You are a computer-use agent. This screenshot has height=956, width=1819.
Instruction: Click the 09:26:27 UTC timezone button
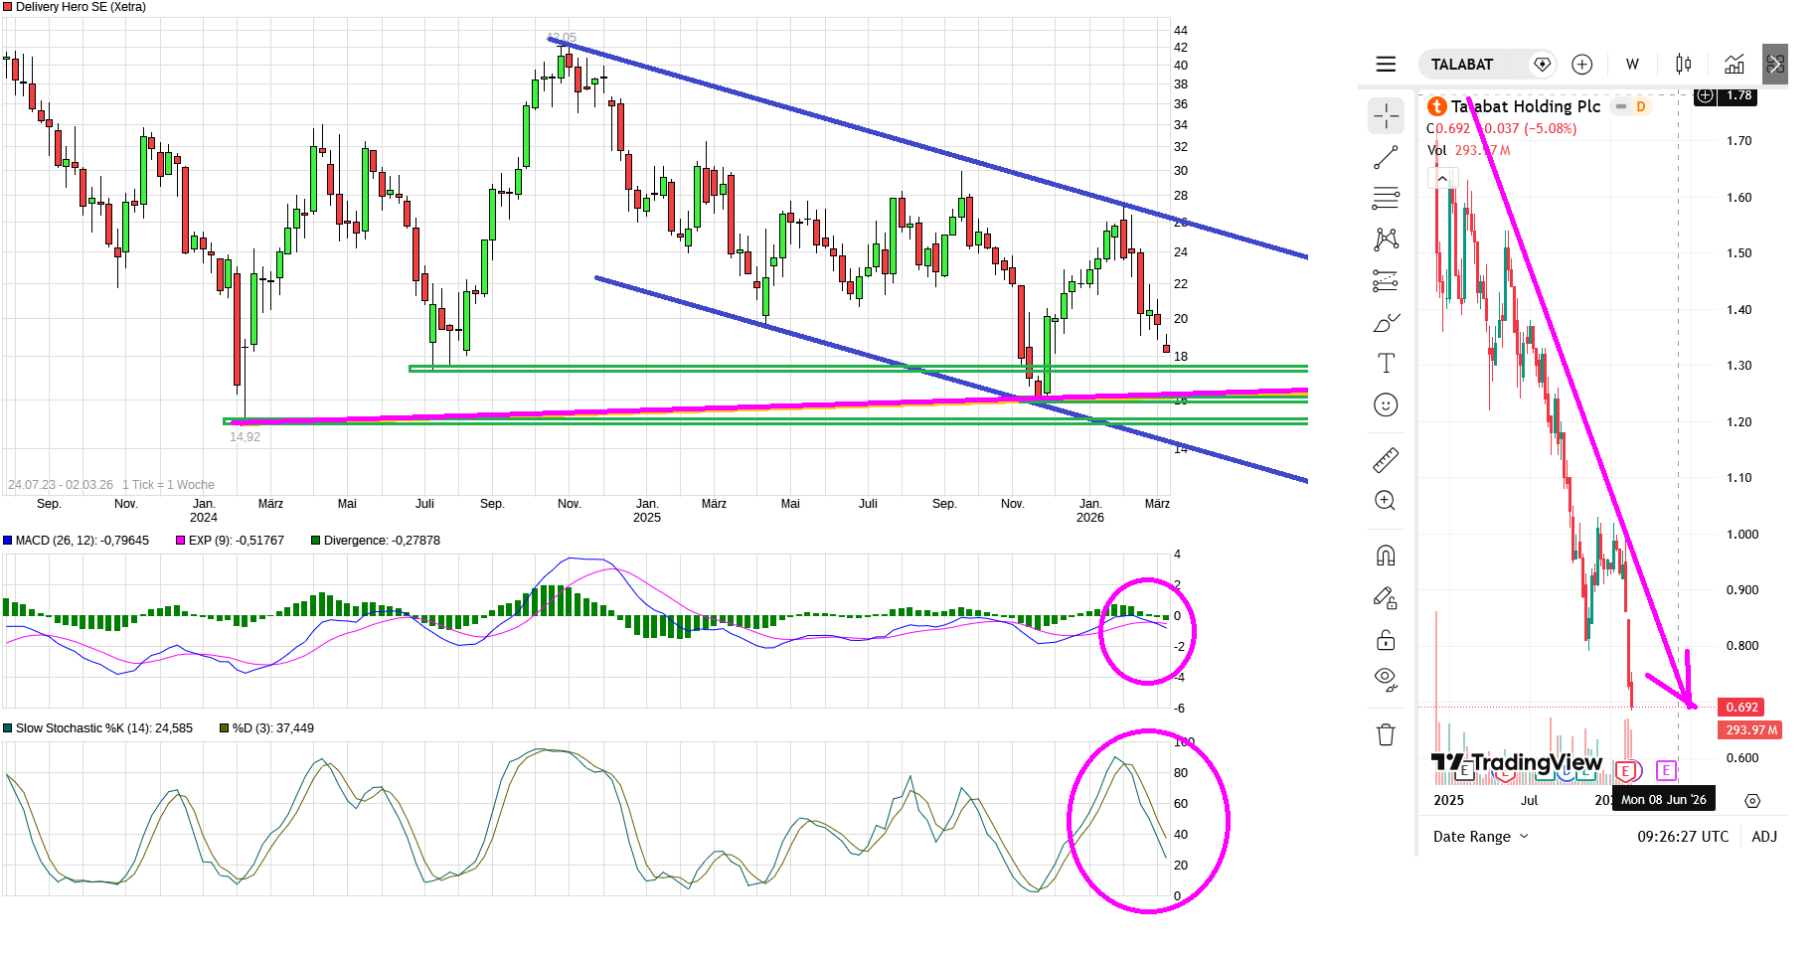point(1683,837)
